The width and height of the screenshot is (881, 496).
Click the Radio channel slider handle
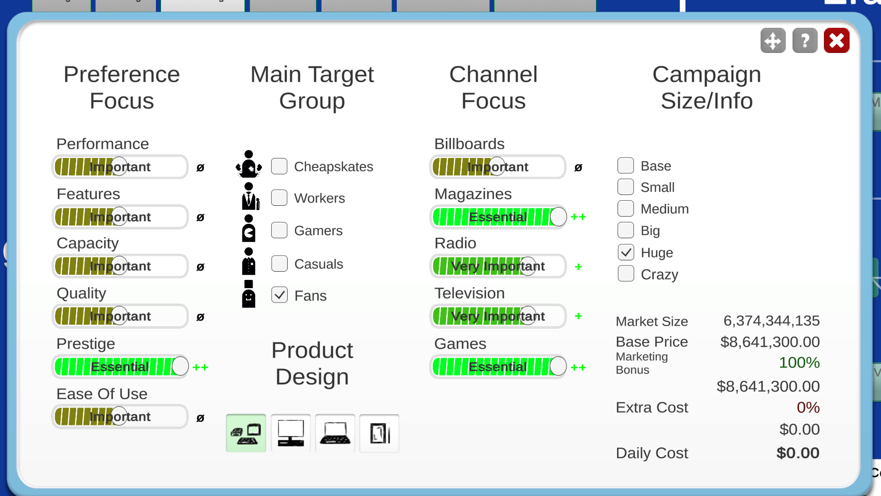(527, 266)
